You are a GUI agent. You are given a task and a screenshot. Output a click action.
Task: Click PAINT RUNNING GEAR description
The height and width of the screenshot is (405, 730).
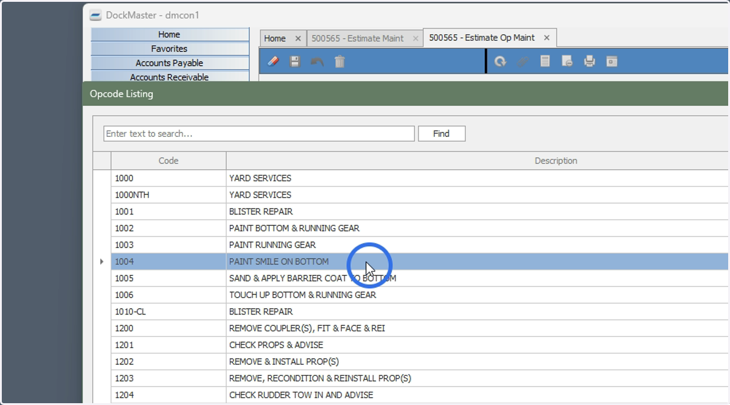coord(273,245)
